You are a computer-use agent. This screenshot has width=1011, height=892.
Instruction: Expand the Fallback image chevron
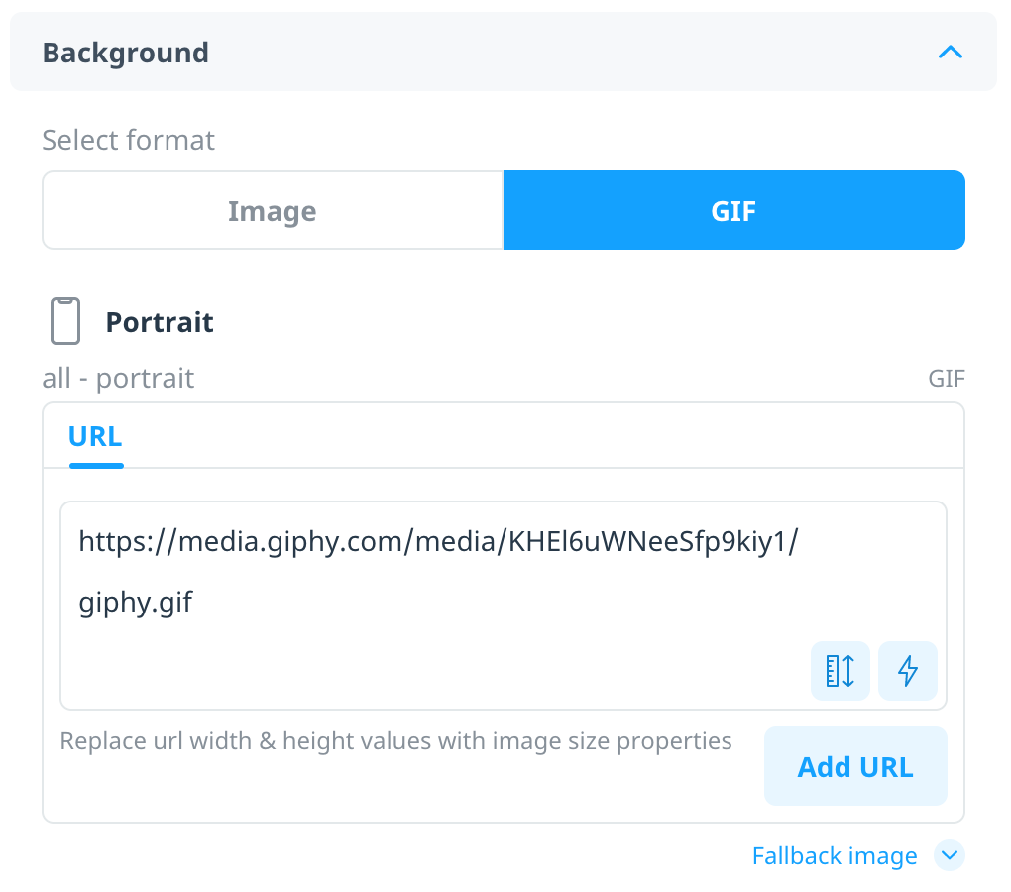tap(950, 856)
